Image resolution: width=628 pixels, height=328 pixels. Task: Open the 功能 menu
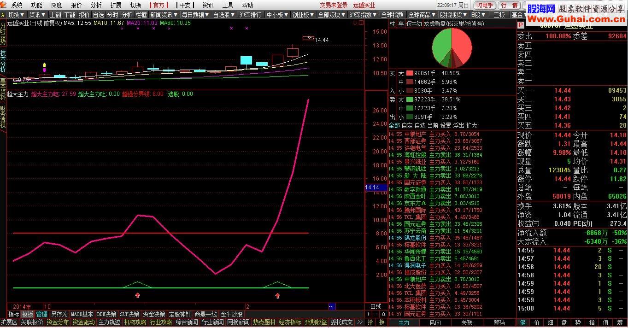pos(36,5)
